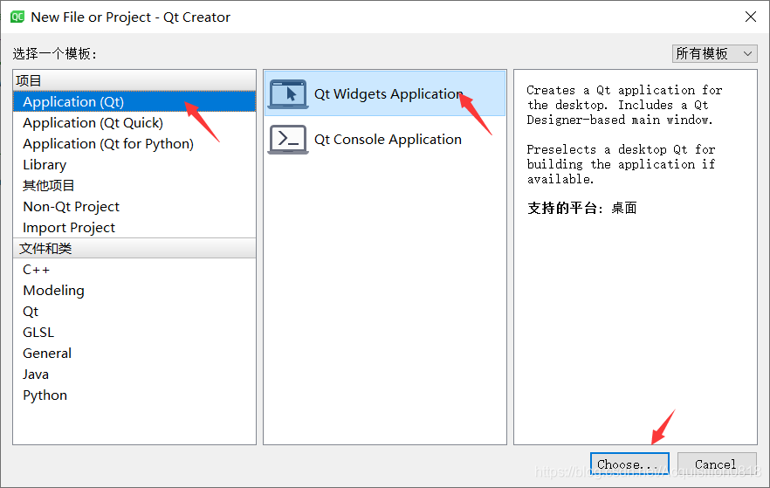Click the 文件和类 section header
The image size is (770, 488).
pos(134,249)
